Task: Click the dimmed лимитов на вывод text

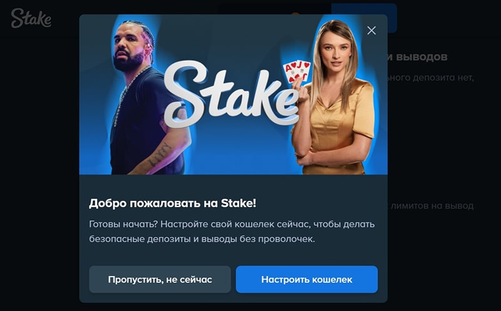Action: tap(432, 206)
